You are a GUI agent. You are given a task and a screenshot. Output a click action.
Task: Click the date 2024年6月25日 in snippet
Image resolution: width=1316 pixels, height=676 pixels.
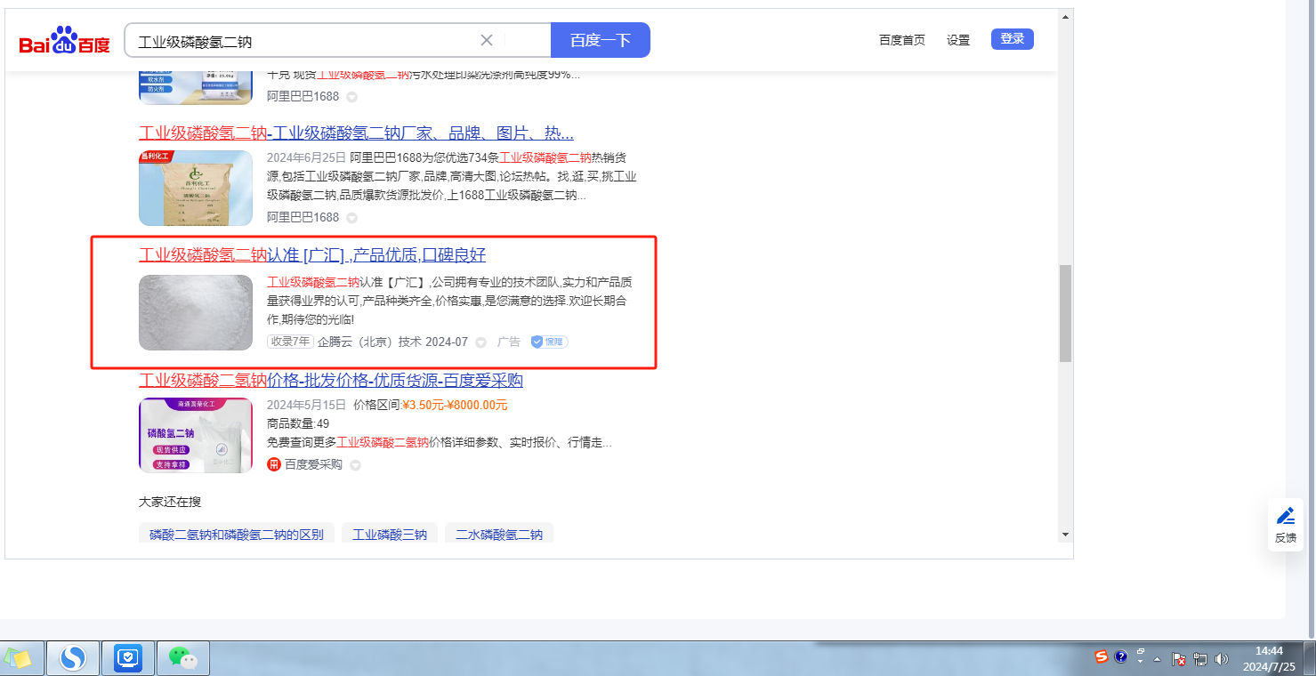306,157
